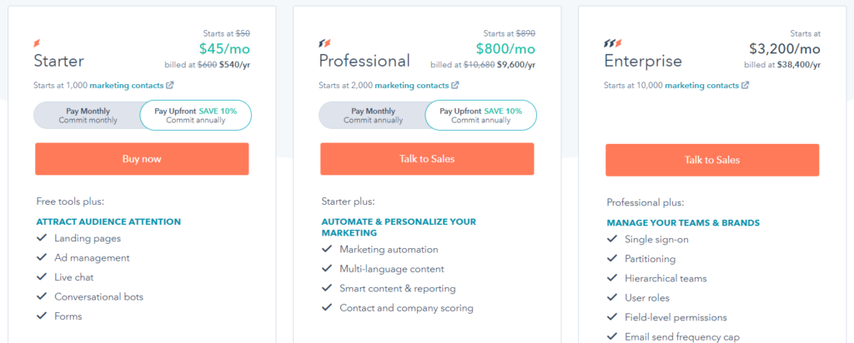Select Pay Upfront option for Professional
Screen dimensions: 854x343
[x=480, y=115]
